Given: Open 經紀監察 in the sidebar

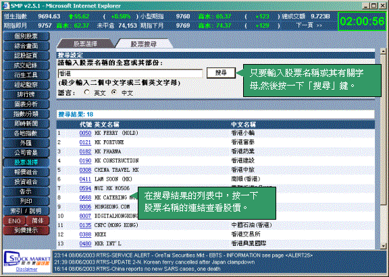Looking at the screenshot, I should (26, 85).
